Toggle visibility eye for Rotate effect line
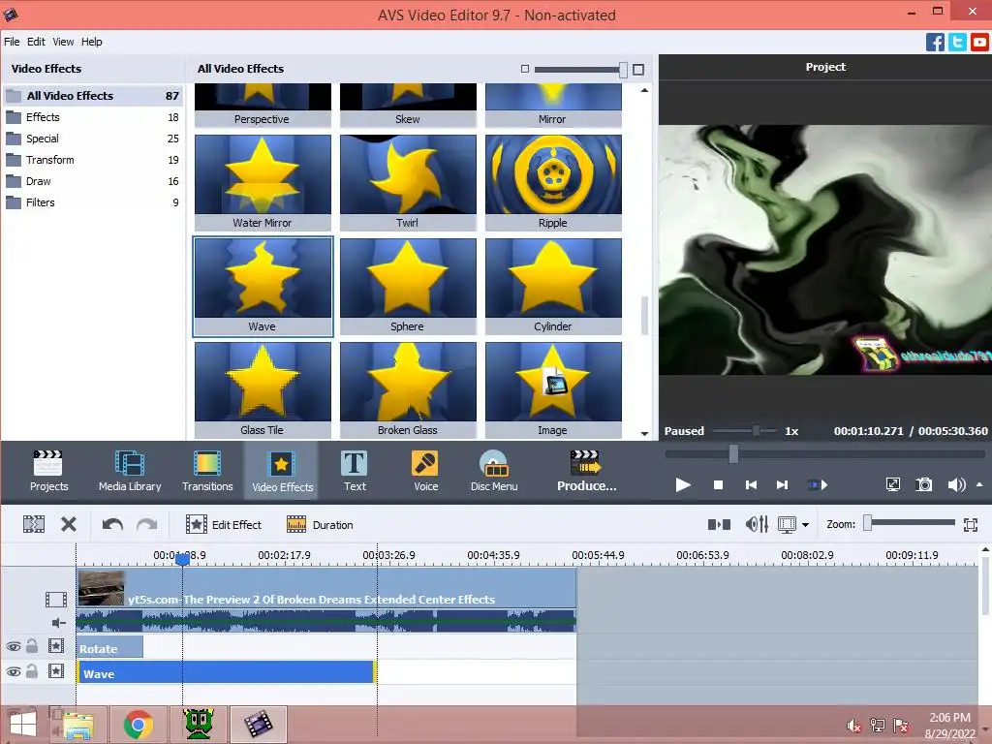The width and height of the screenshot is (992, 744). pos(14,646)
